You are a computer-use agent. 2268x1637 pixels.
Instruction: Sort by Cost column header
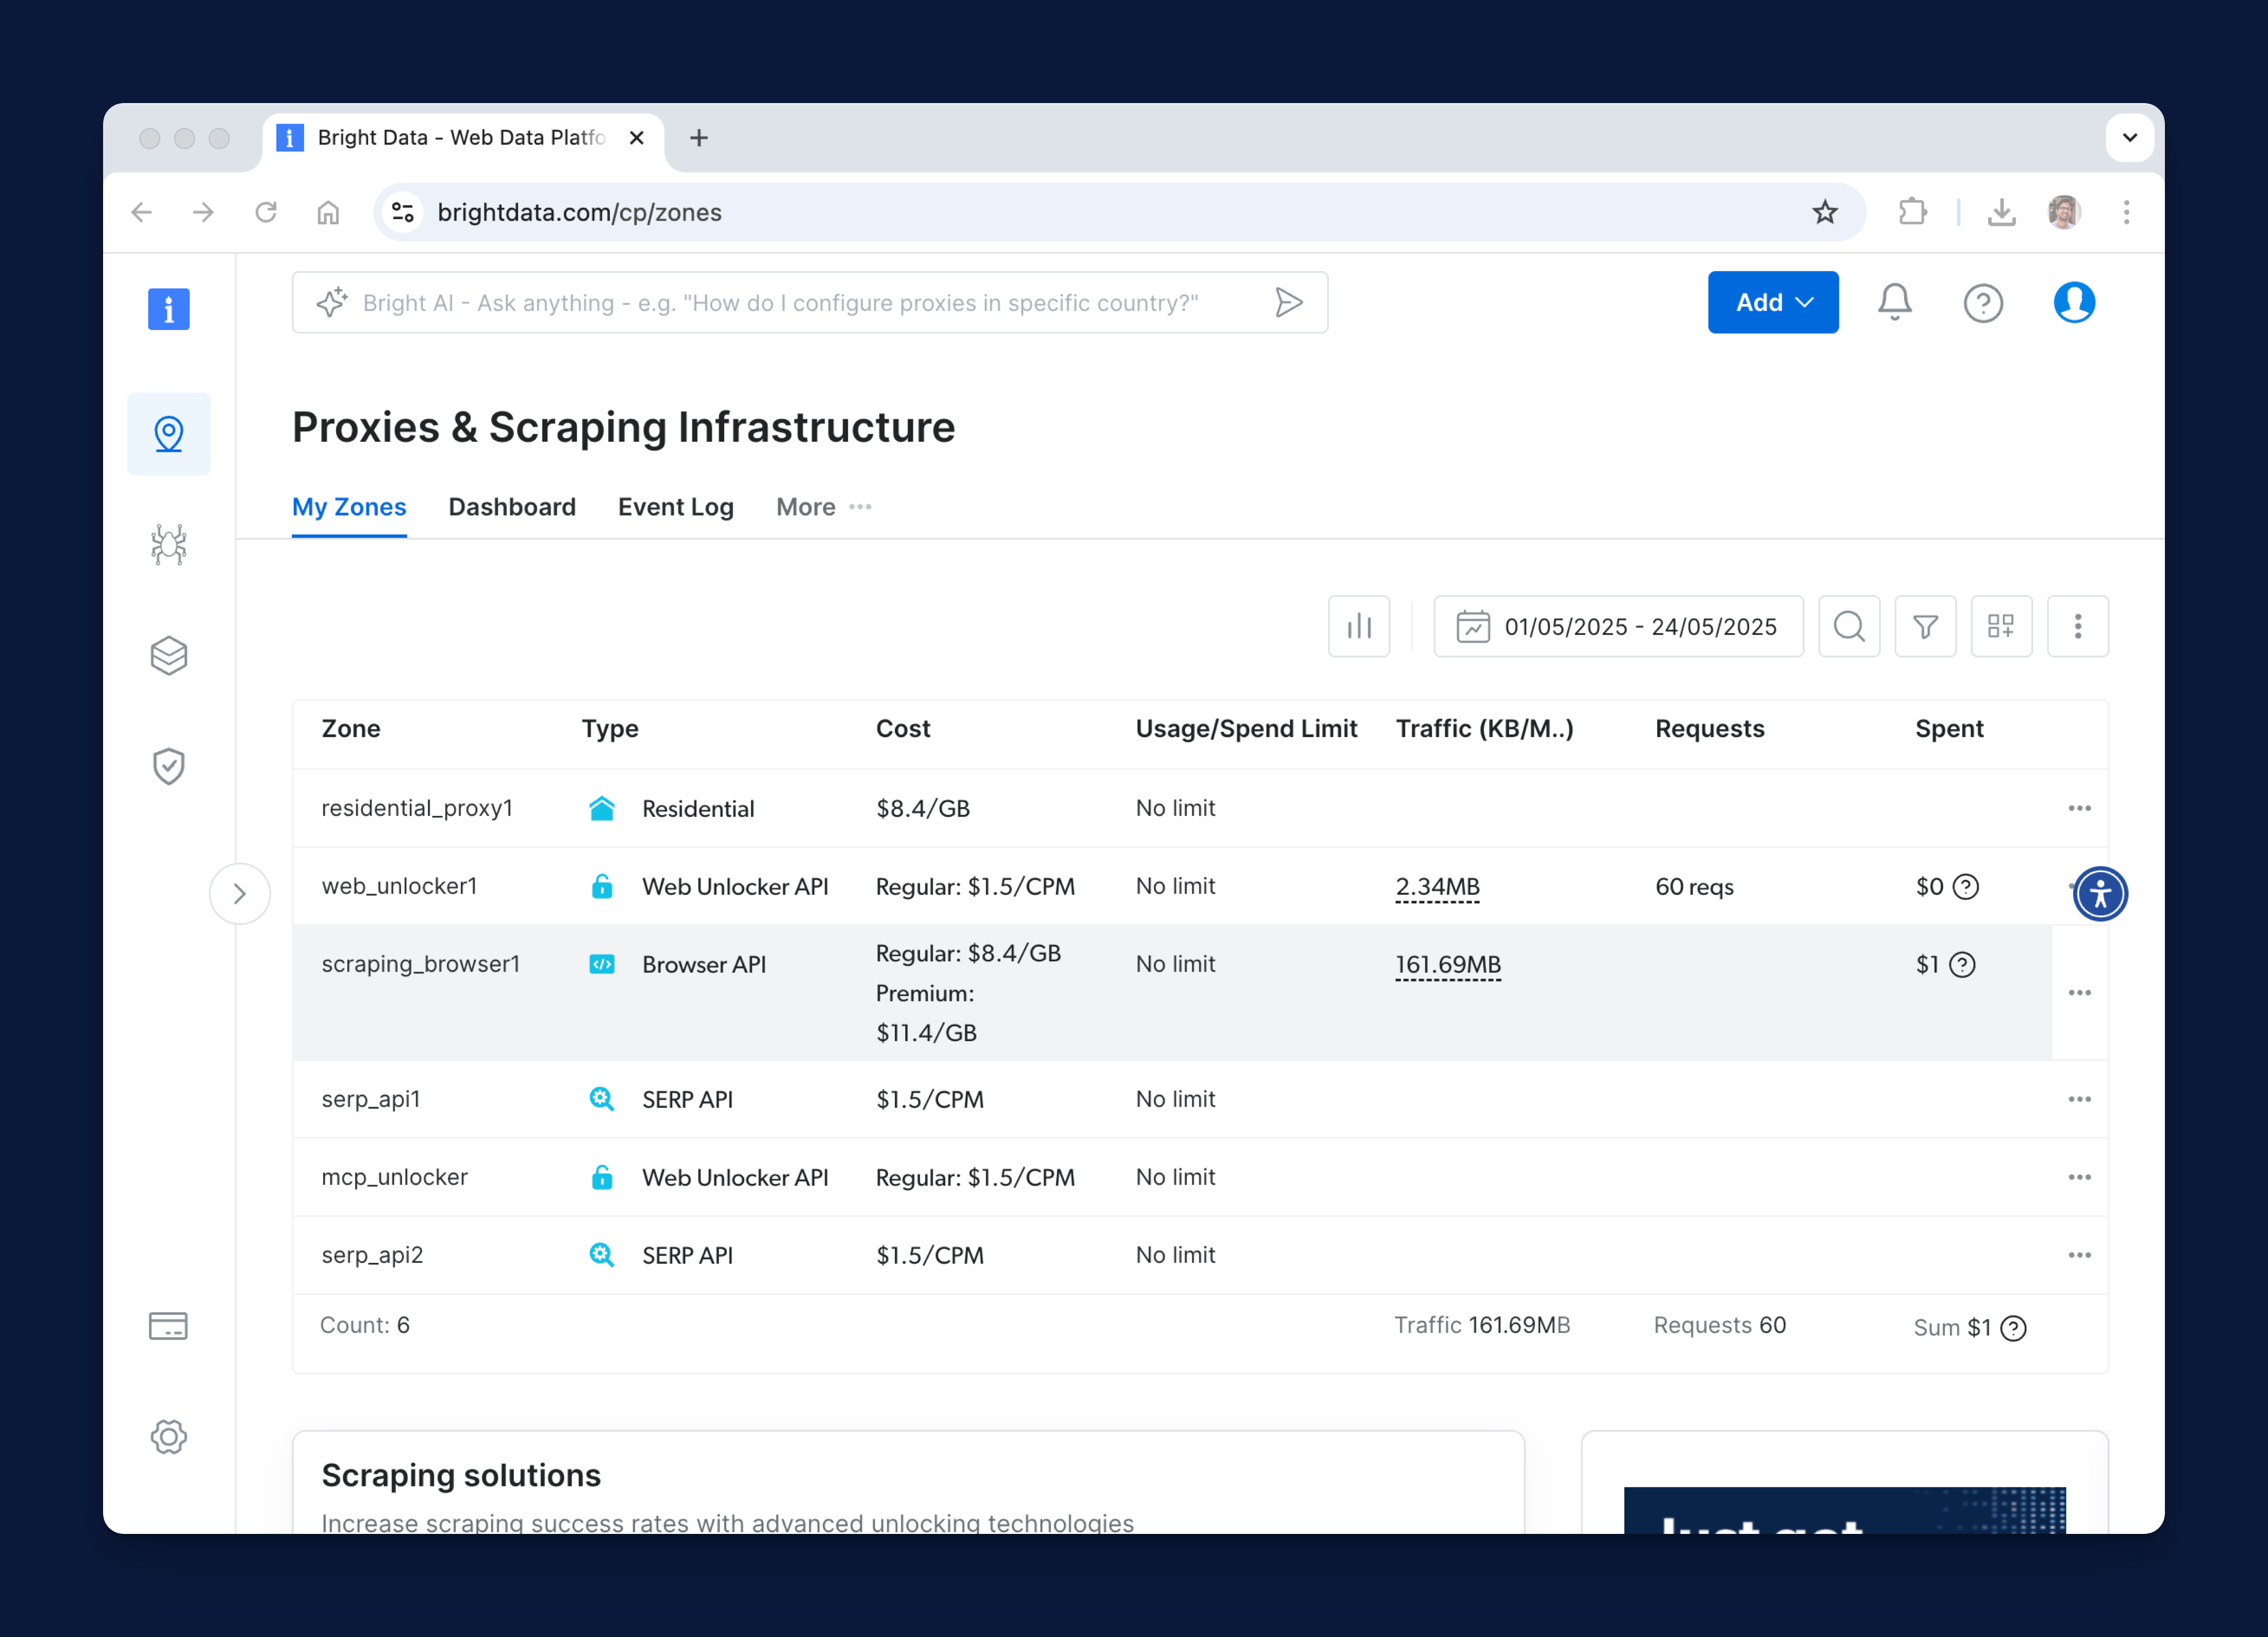pos(903,729)
